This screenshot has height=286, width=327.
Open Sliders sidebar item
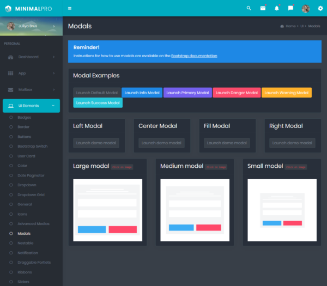[23, 282]
